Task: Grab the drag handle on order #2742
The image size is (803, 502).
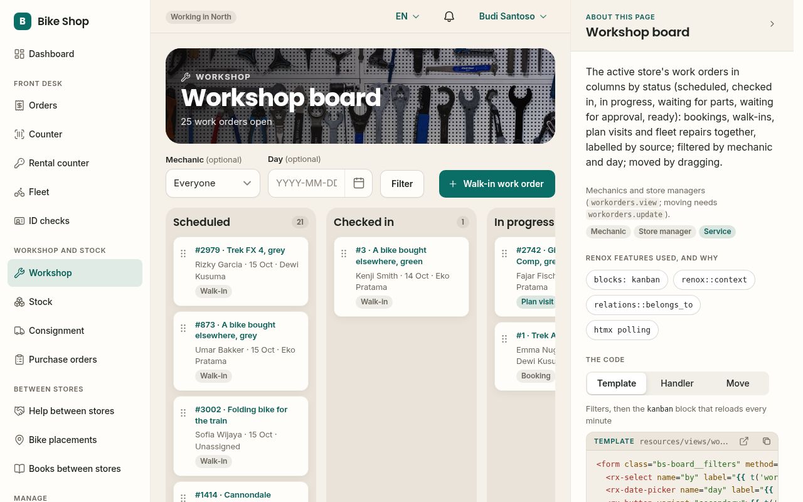Action: (x=504, y=254)
